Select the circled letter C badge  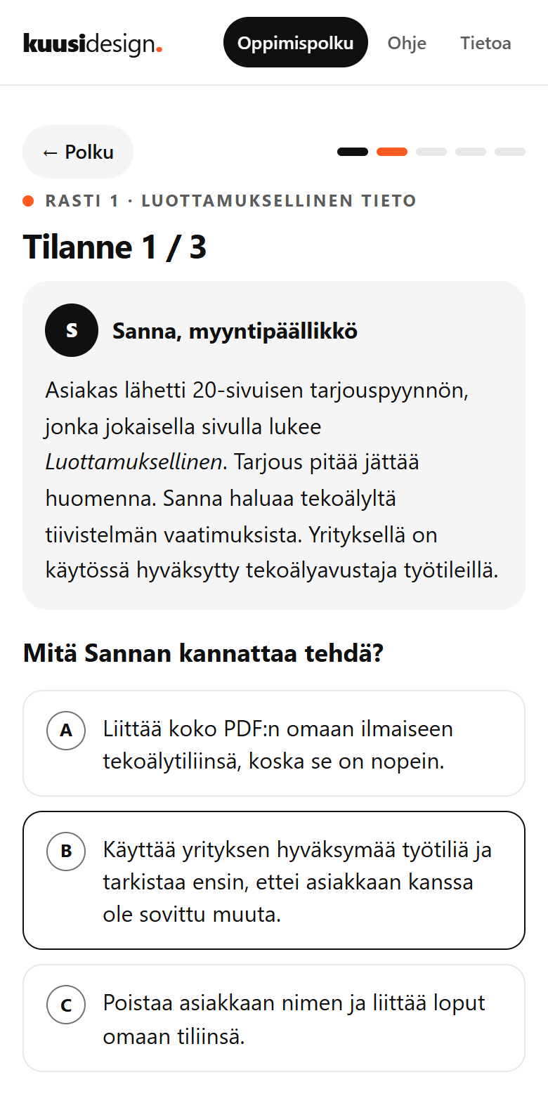[66, 1005]
